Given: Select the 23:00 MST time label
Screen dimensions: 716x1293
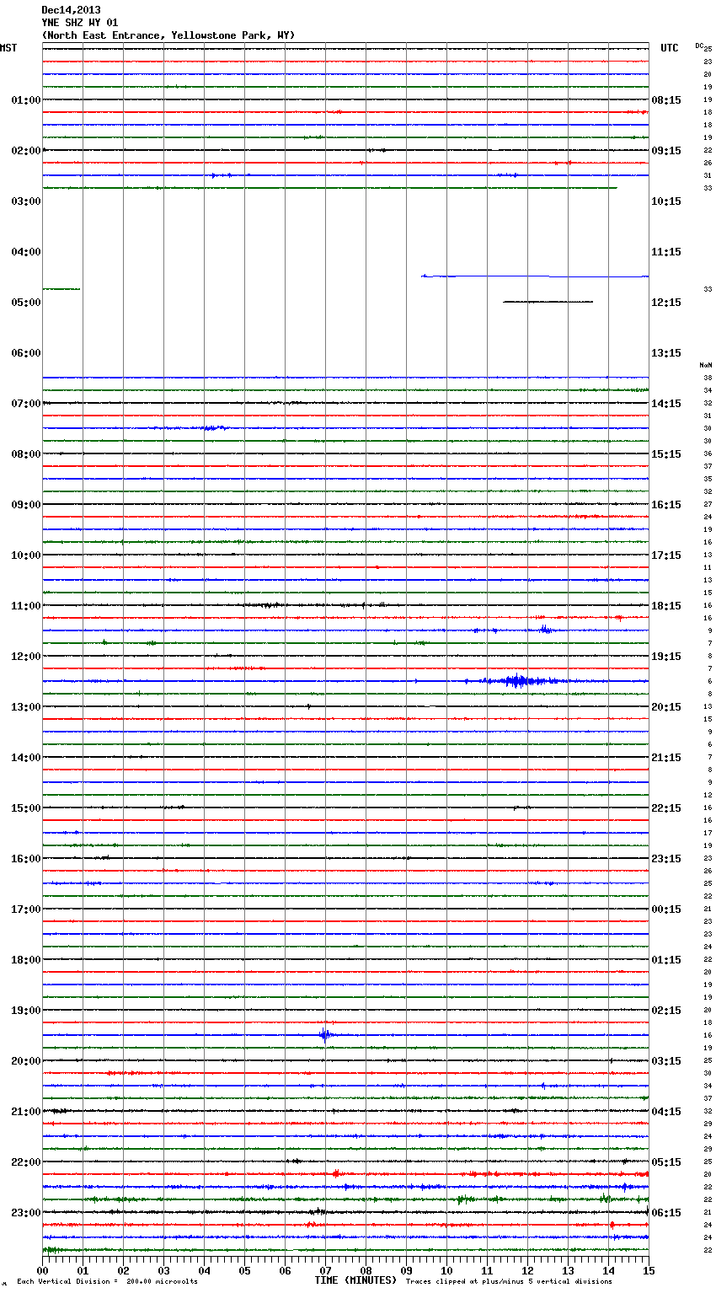Looking at the screenshot, I should pos(26,1213).
